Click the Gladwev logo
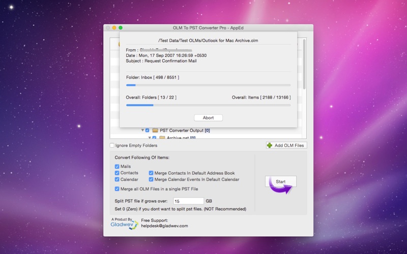Viewport: 407px width, 254px height. click(124, 224)
